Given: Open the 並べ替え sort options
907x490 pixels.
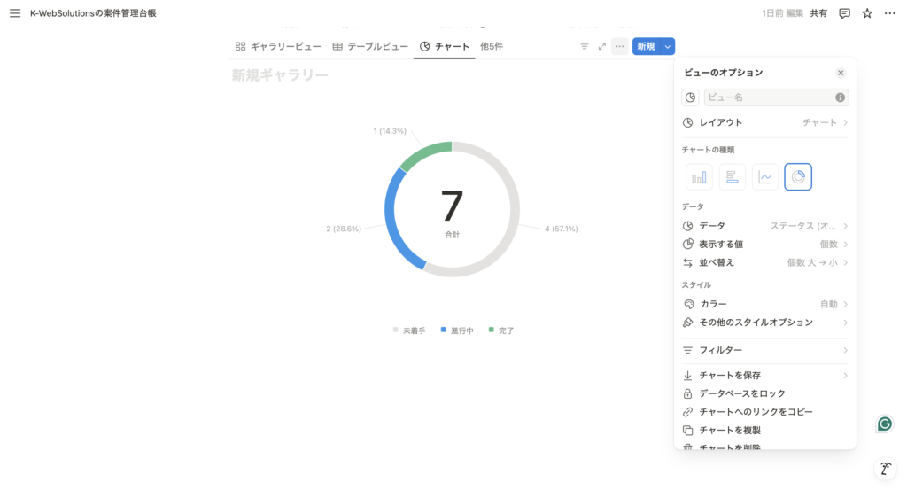Looking at the screenshot, I should [x=765, y=262].
